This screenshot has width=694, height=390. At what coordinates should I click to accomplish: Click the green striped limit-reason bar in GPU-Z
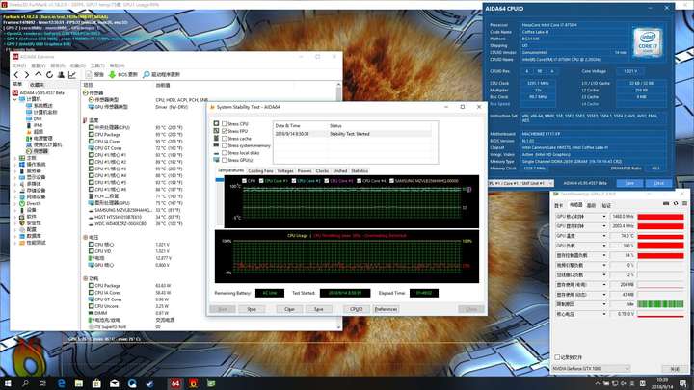660,304
